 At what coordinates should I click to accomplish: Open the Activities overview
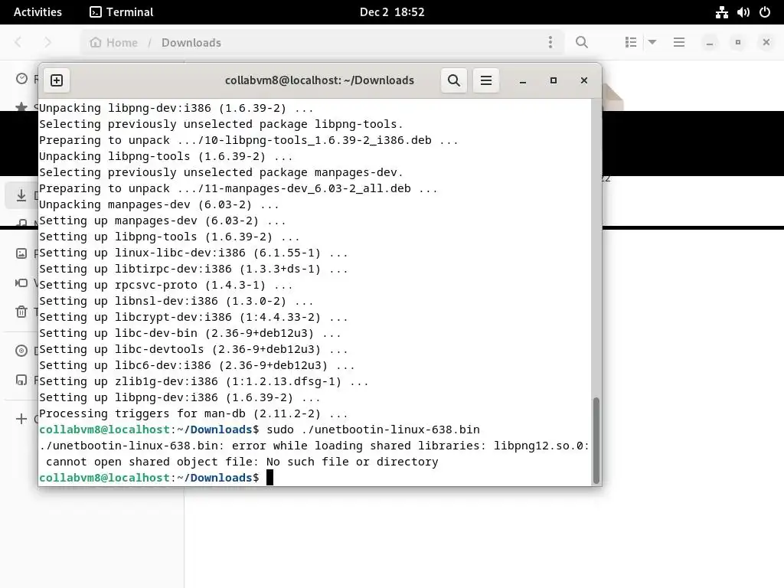coord(38,12)
